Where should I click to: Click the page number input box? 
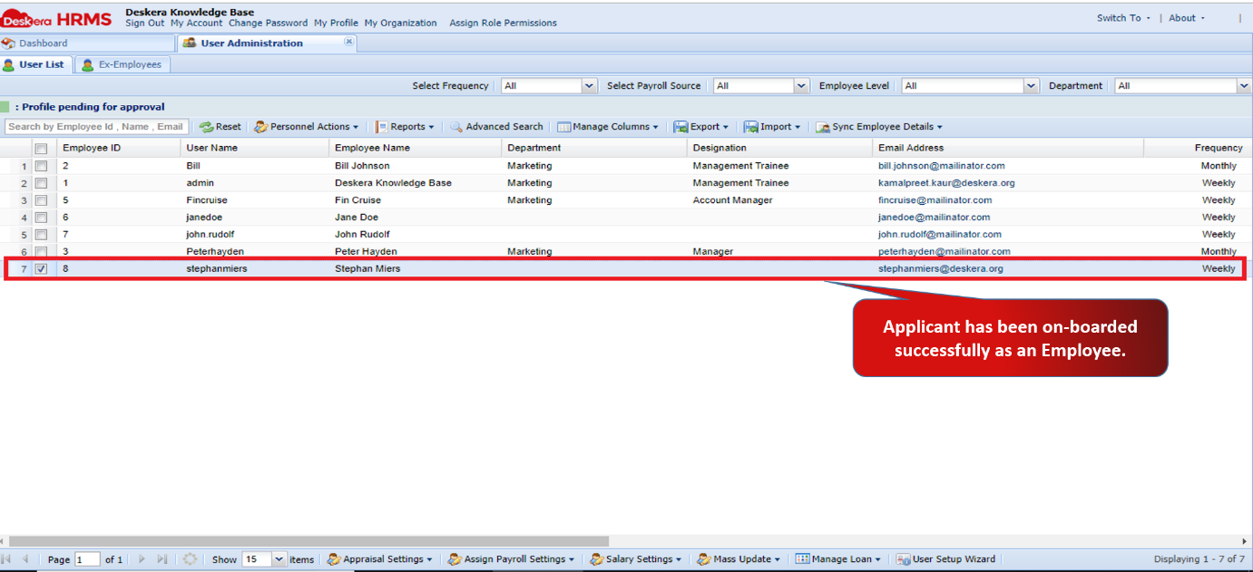click(x=88, y=559)
